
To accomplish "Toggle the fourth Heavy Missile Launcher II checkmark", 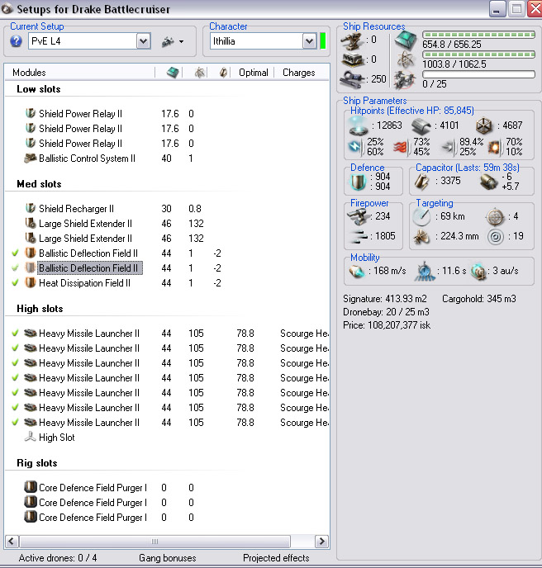I will coord(15,377).
